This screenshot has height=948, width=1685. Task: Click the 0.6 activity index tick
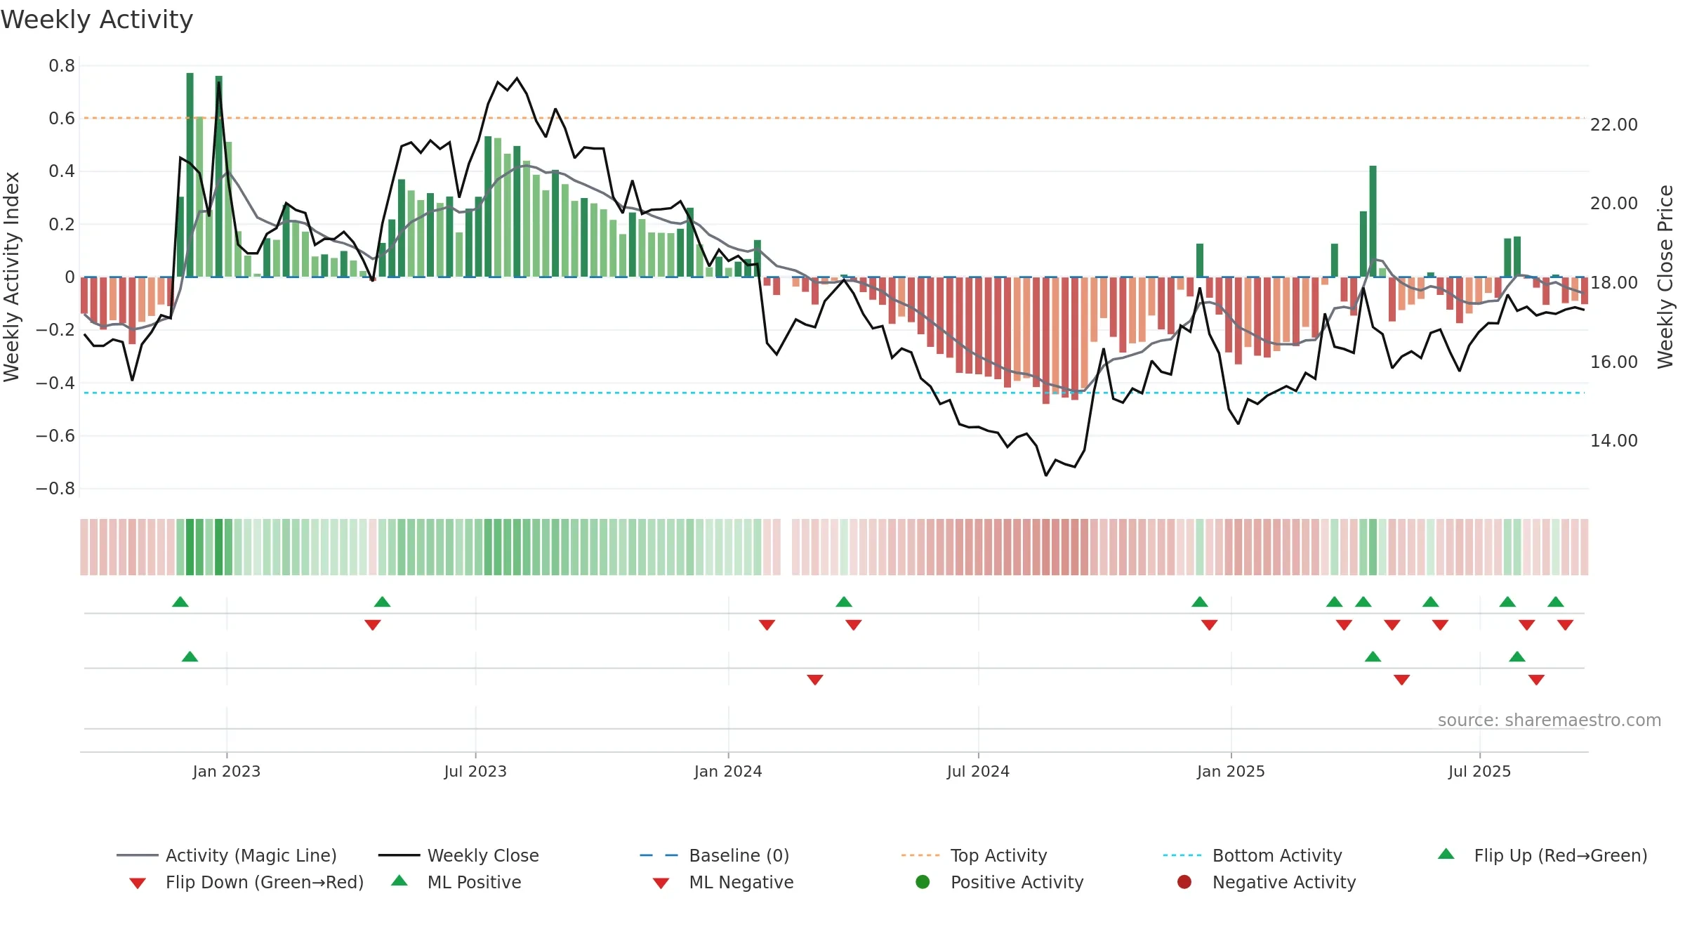tap(62, 119)
